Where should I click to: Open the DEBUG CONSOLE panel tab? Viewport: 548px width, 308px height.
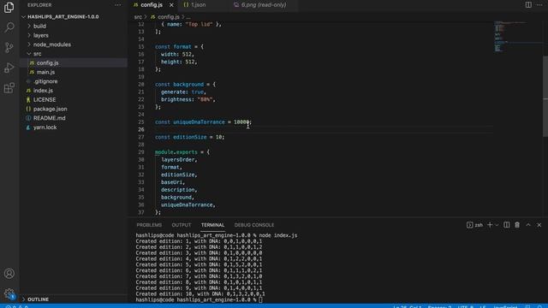point(254,225)
